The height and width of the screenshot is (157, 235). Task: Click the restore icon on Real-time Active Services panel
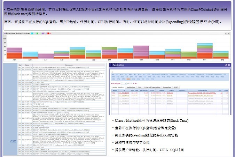pyautogui.click(x=226, y=33)
